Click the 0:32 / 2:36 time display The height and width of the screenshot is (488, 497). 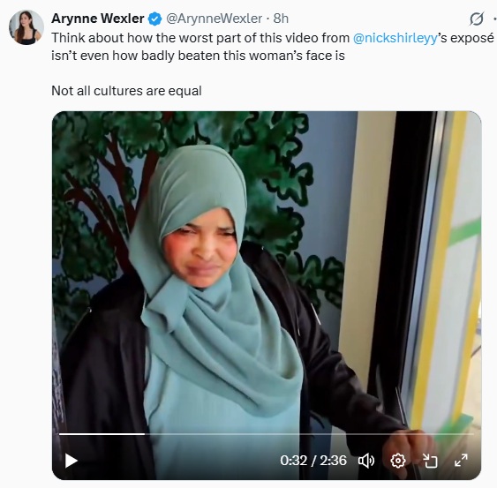pyautogui.click(x=313, y=461)
